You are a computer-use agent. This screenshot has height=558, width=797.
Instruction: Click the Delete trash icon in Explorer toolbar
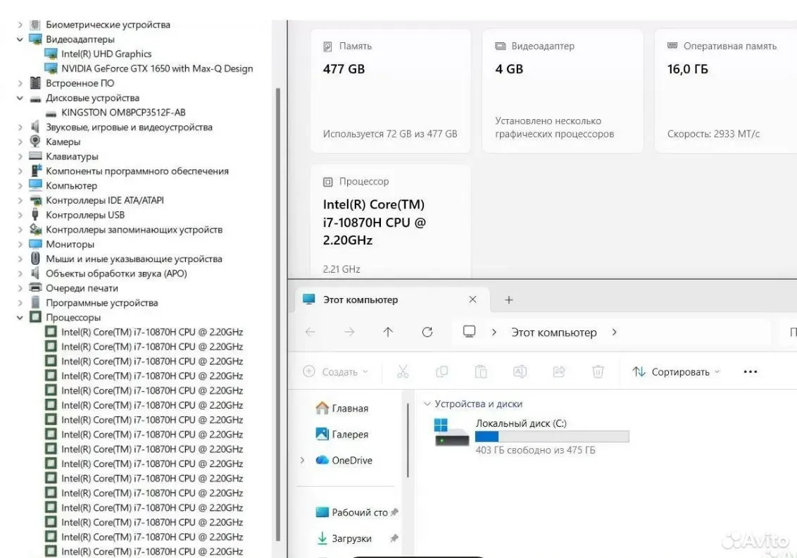pos(598,372)
